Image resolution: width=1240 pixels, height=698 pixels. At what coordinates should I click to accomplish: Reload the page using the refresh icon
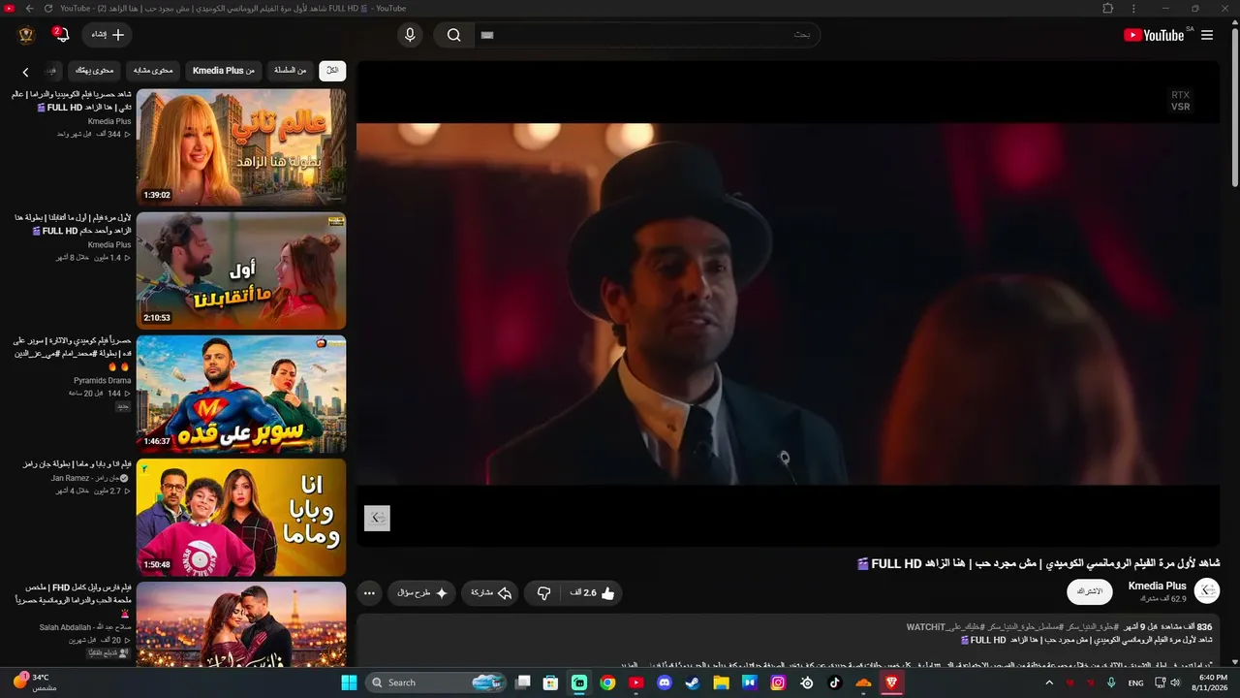pos(48,8)
